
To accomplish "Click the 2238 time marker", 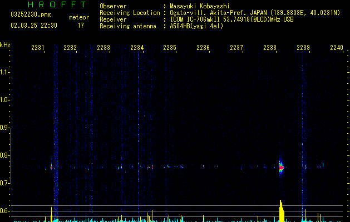I will pos(270,48).
